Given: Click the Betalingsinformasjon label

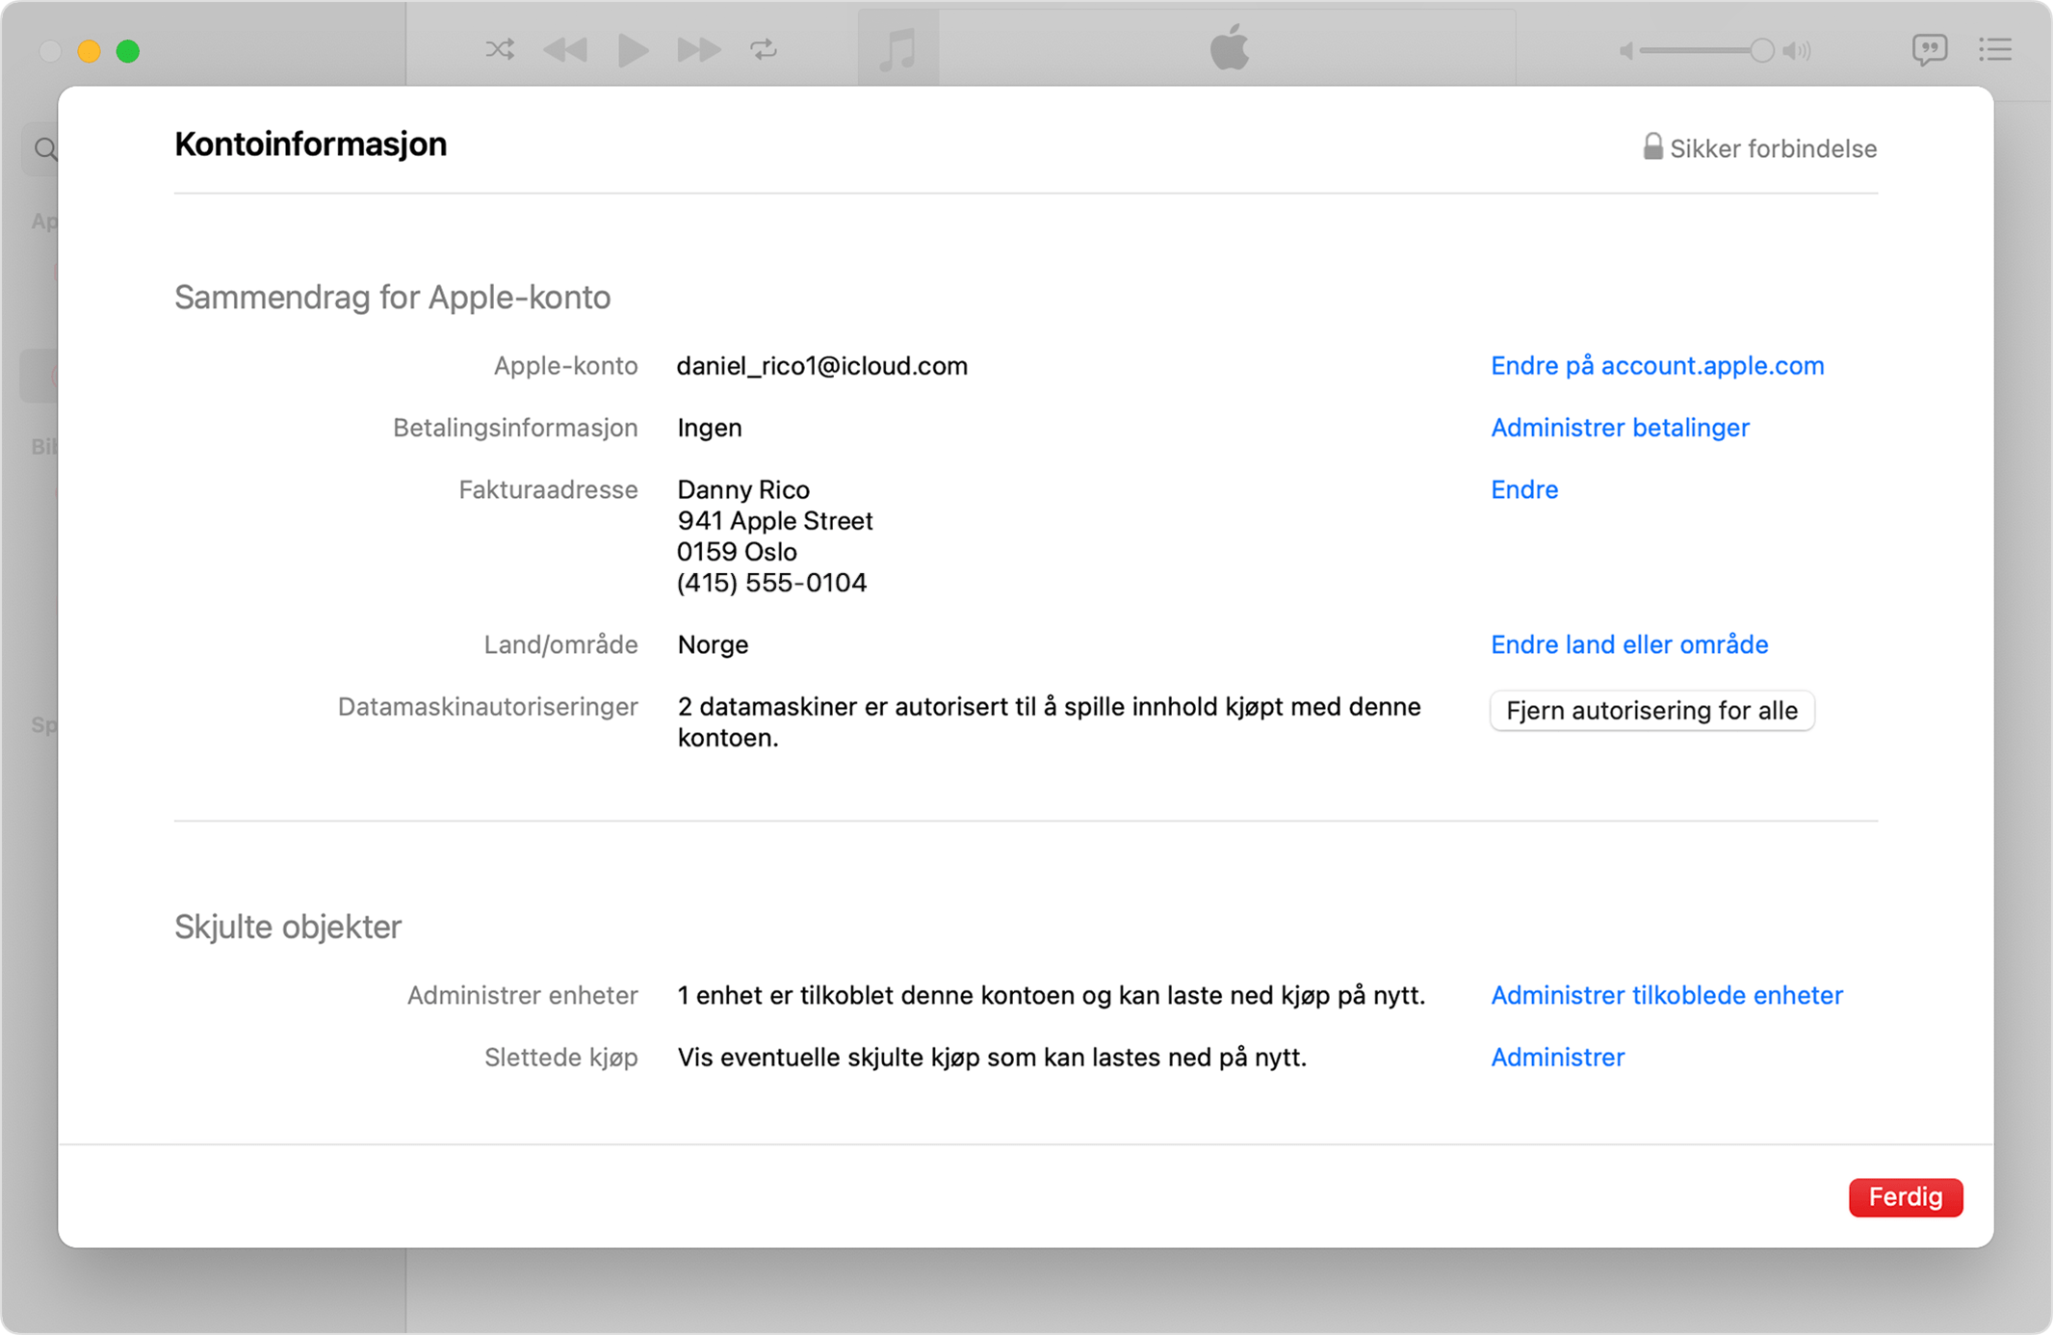Looking at the screenshot, I should pyautogui.click(x=515, y=428).
